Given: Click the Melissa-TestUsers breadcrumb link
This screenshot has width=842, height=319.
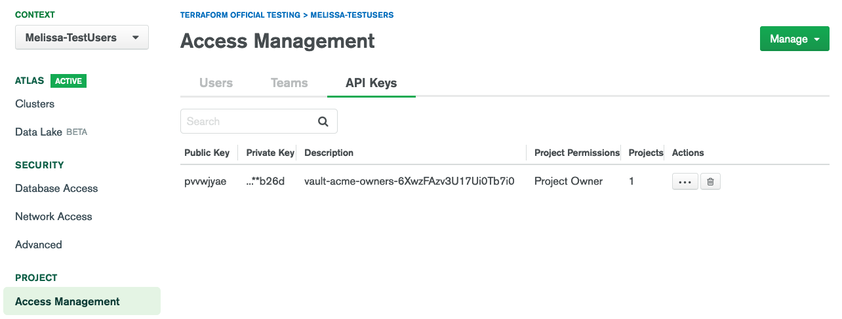Looking at the screenshot, I should pos(351,14).
